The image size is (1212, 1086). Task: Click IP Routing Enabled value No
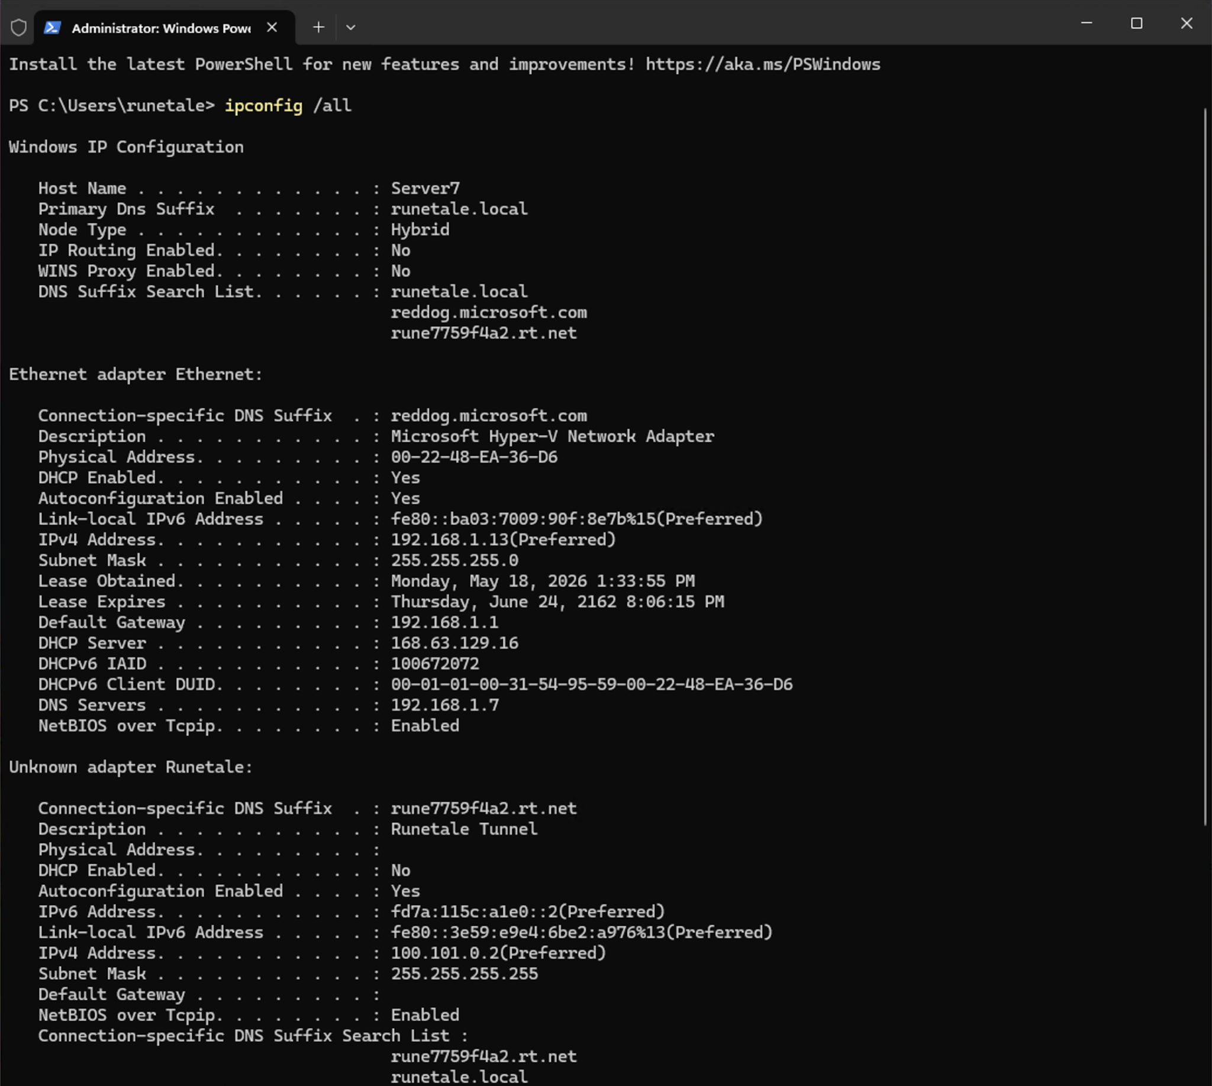pyautogui.click(x=401, y=251)
